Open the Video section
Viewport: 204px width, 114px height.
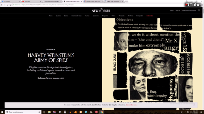[x=113, y=16]
